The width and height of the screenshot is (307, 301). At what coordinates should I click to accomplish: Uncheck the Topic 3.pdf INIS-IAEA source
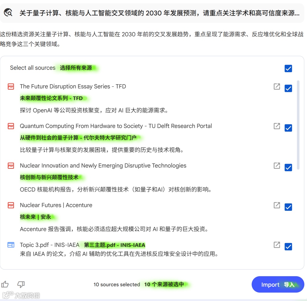(288, 247)
